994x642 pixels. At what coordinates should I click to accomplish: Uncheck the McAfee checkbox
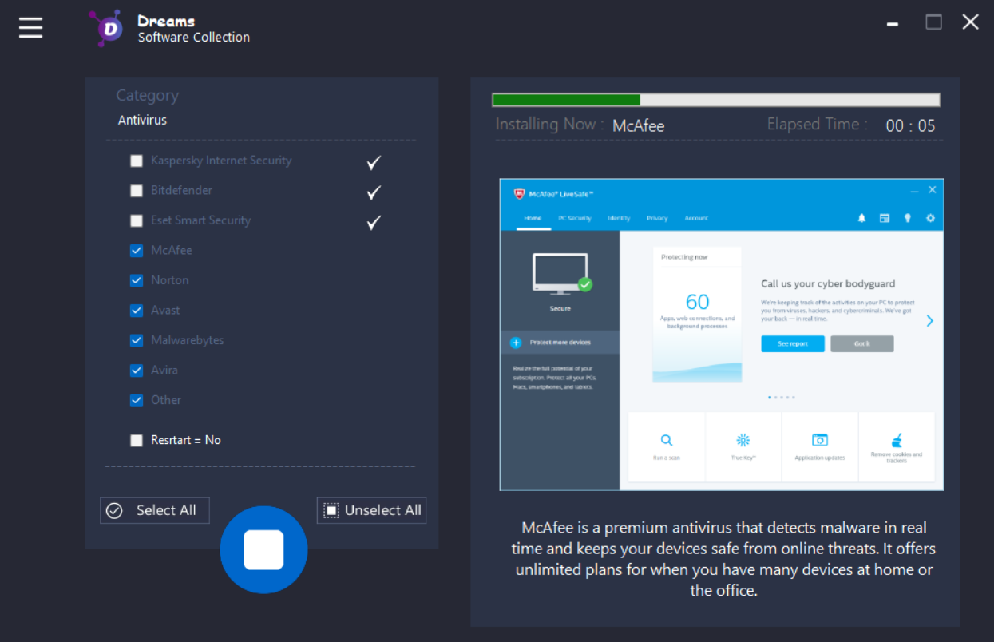pyautogui.click(x=137, y=251)
